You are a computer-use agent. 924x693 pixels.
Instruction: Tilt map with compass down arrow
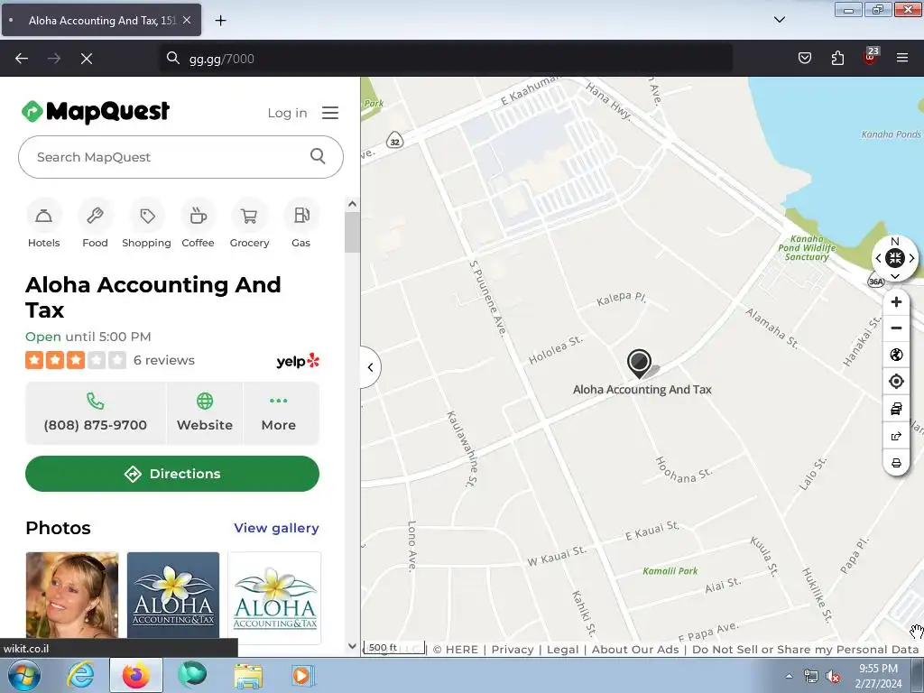[x=895, y=275]
